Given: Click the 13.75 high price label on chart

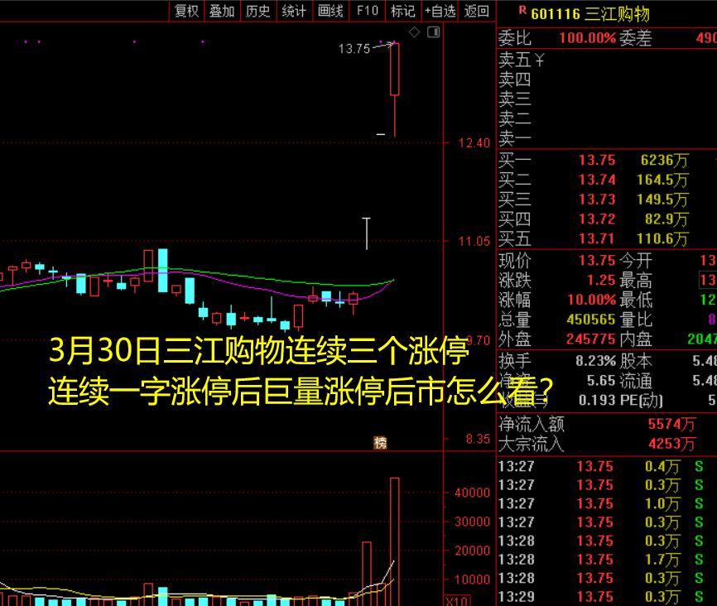Looking at the screenshot, I should [x=354, y=49].
